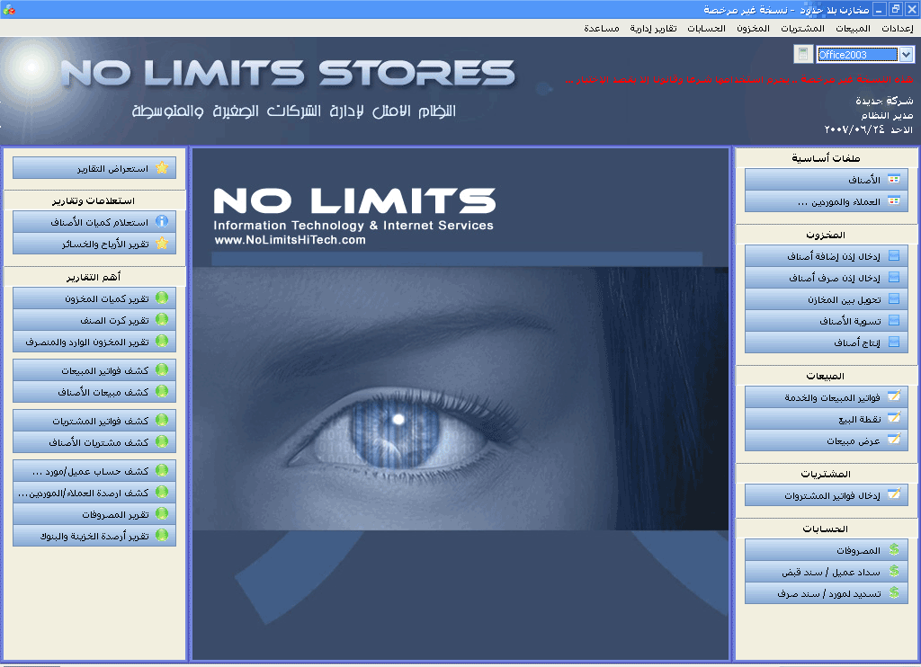Image resolution: width=921 pixels, height=667 pixels.
Task: Click dollar icon beside تسديد لمورد / سند صرف
Action: (894, 592)
